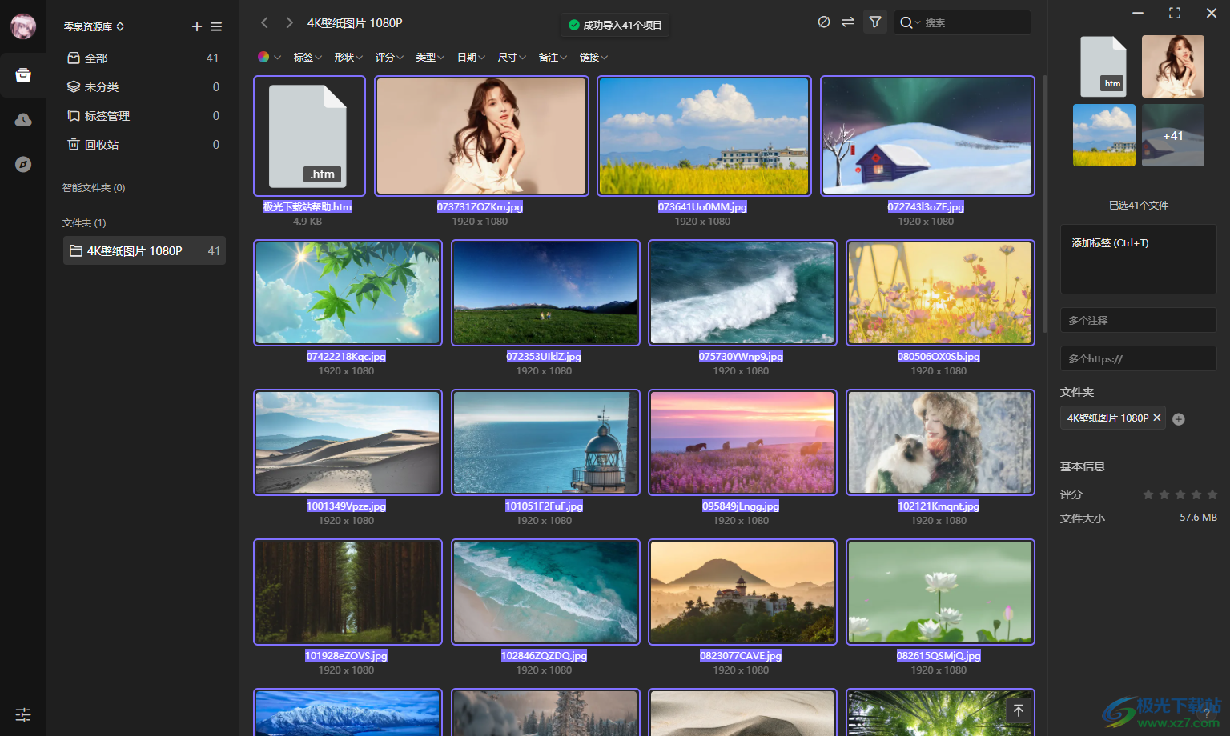Select 未分类 in the sidebar
1230x736 pixels.
(144, 86)
